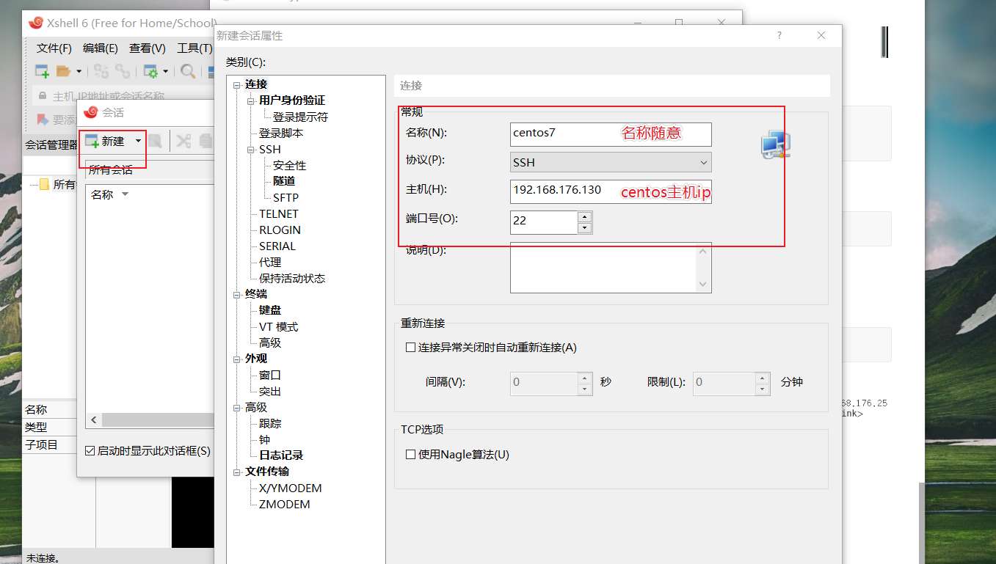Select TELNET in the category tree

click(279, 214)
